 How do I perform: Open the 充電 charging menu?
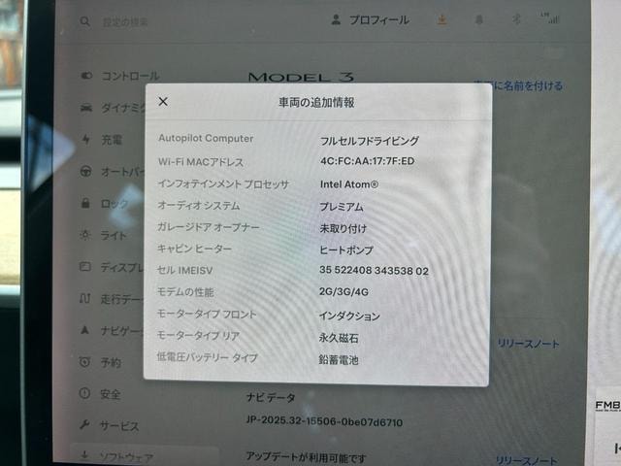point(112,140)
